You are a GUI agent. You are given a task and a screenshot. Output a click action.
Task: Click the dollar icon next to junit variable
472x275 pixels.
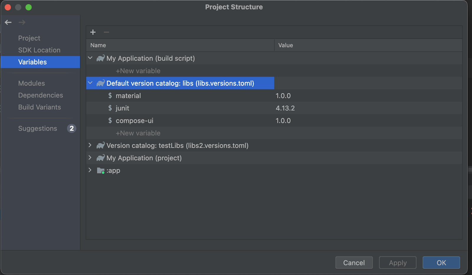109,108
